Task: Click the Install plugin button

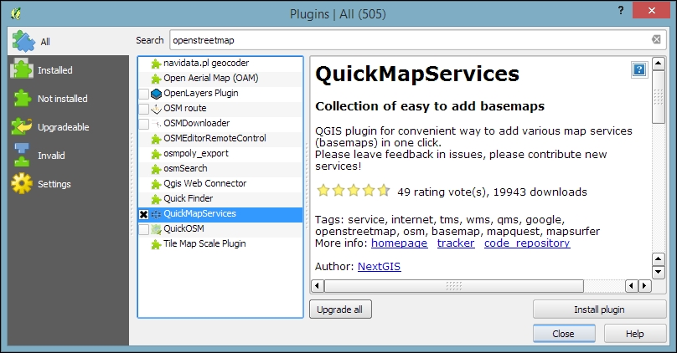Action: [599, 309]
